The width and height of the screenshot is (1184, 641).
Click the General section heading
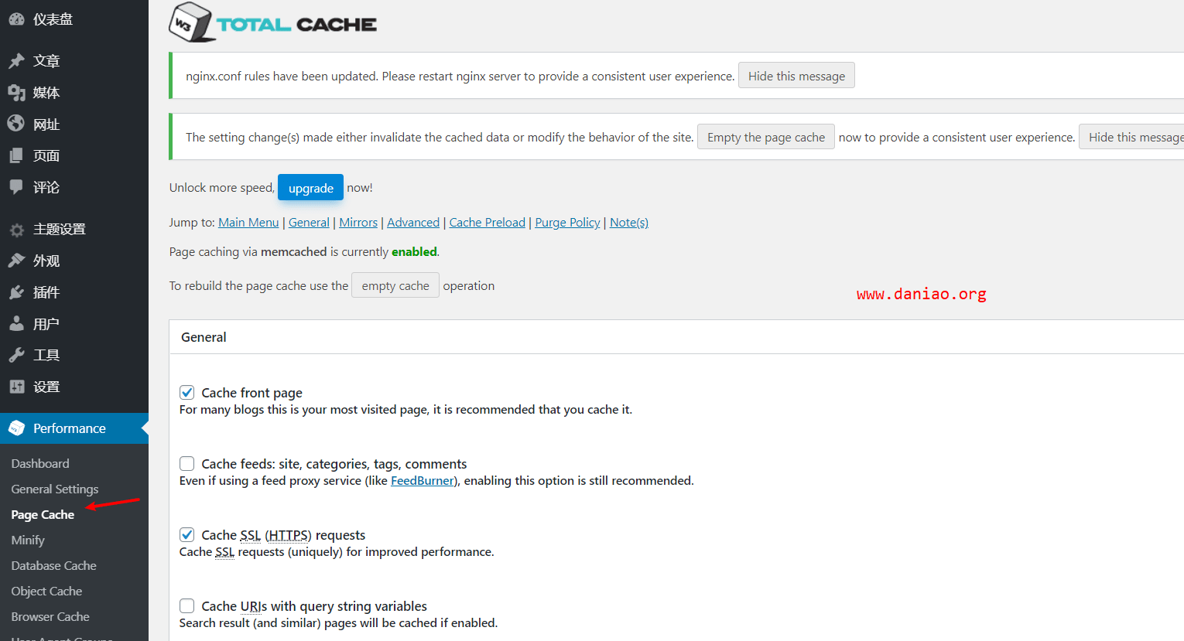[x=204, y=337]
